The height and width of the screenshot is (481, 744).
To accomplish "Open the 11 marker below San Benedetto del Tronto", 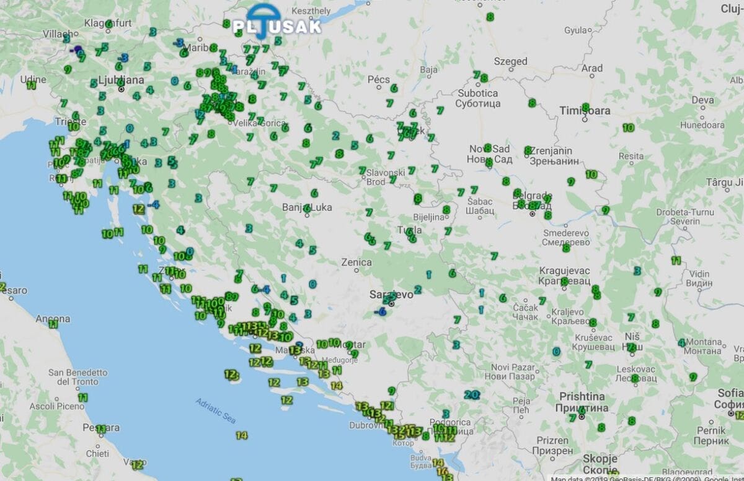I will click(x=82, y=397).
